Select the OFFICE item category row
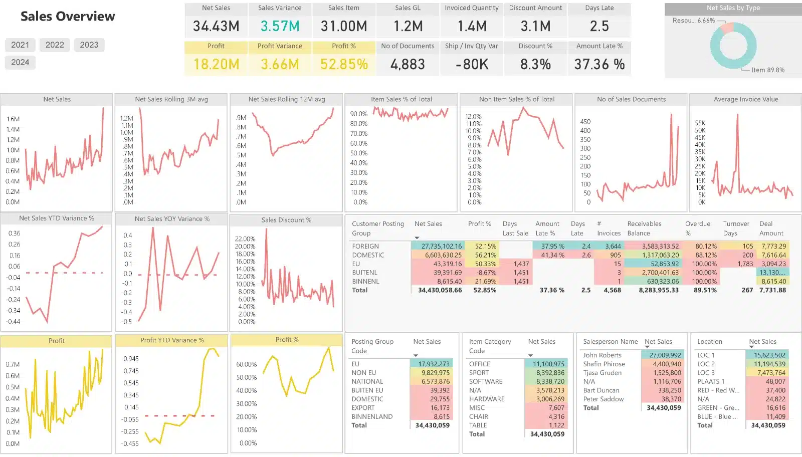The width and height of the screenshot is (802, 457). click(x=479, y=364)
